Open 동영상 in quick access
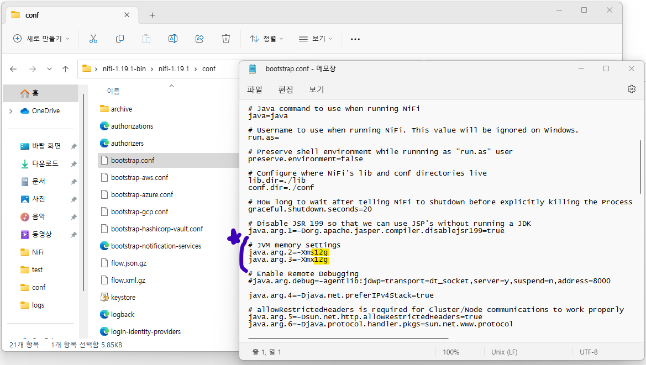Viewport: 646px width, 365px height. [42, 234]
